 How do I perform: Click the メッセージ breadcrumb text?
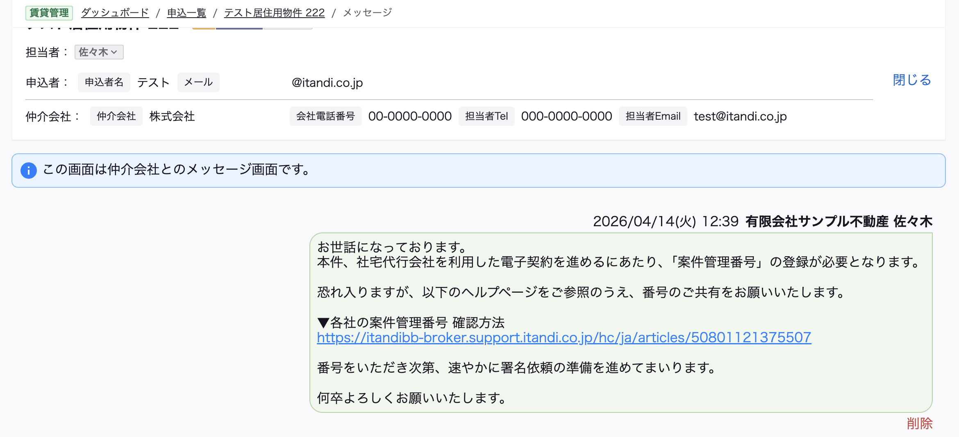click(368, 13)
